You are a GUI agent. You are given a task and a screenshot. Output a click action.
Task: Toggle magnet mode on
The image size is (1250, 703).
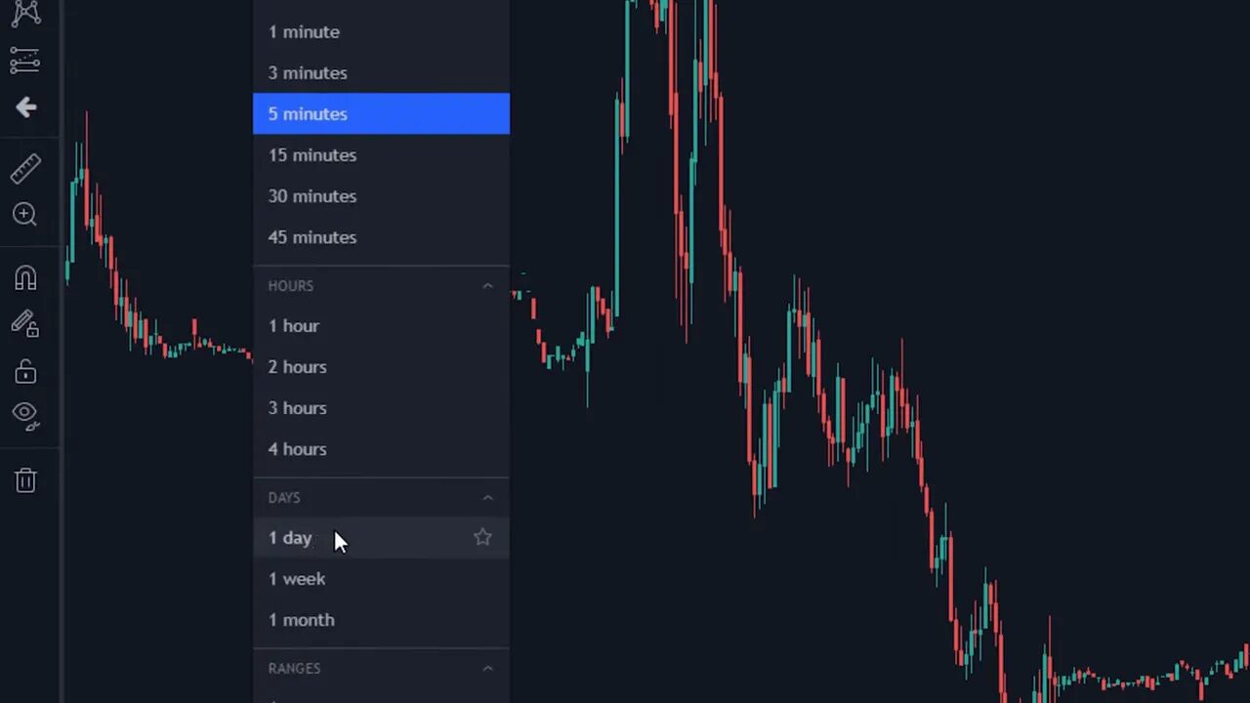point(25,277)
